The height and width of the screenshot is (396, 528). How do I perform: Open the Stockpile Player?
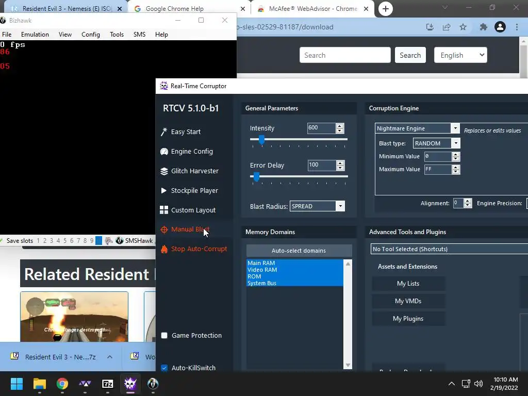189,191
